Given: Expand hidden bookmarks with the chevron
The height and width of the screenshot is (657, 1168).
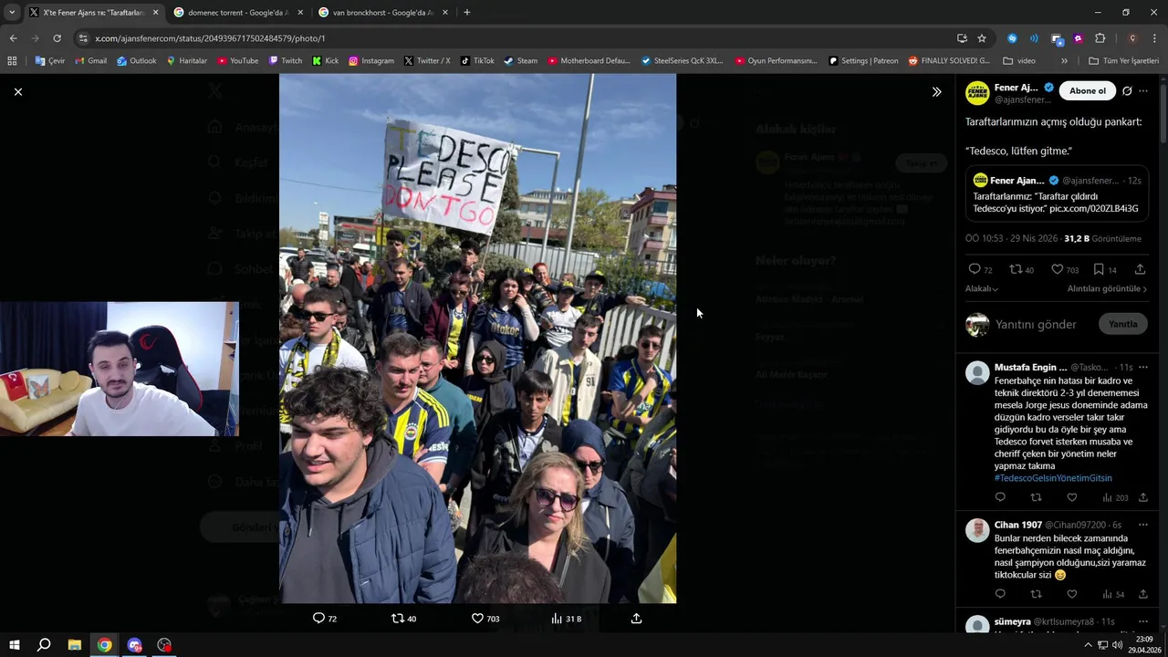Looking at the screenshot, I should (1064, 61).
